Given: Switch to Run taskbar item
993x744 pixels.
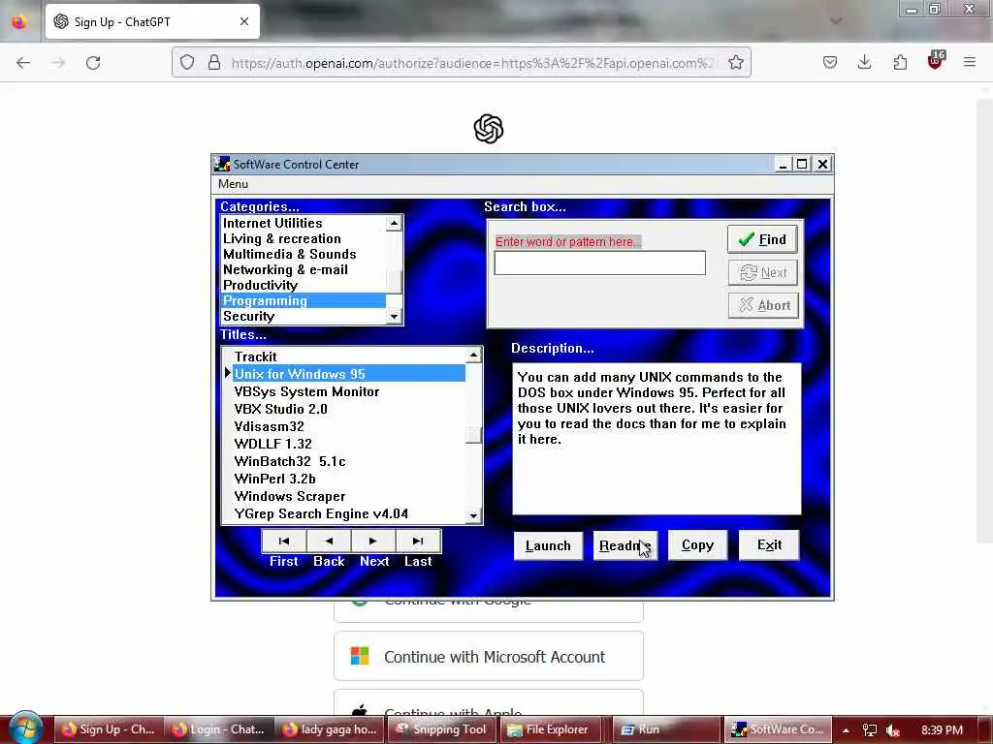Looking at the screenshot, I should pos(666,729).
